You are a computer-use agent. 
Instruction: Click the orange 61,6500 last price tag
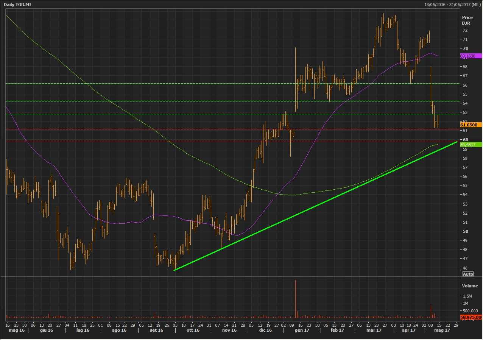(471, 125)
